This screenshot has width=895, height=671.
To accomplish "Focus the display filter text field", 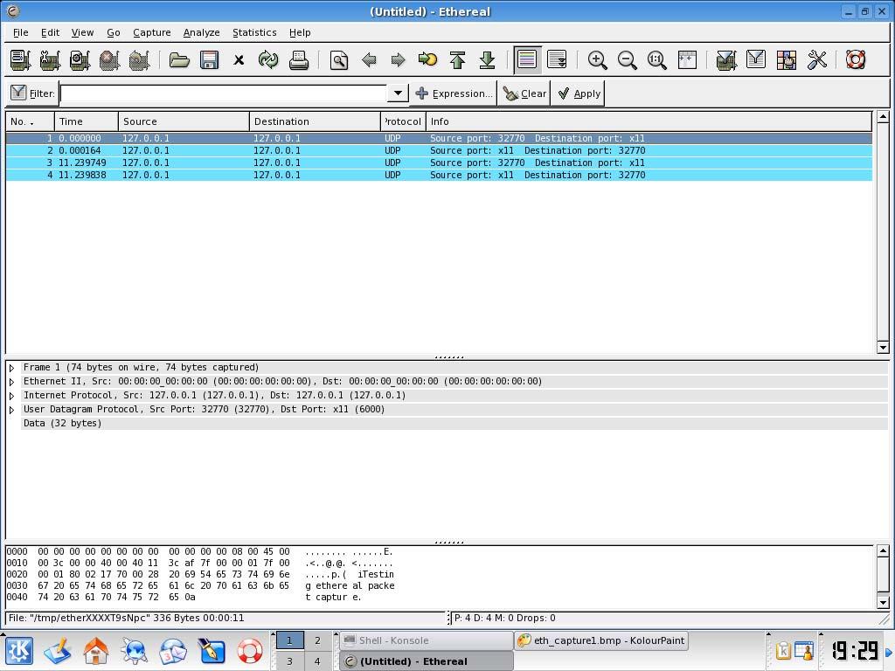I will tap(223, 93).
